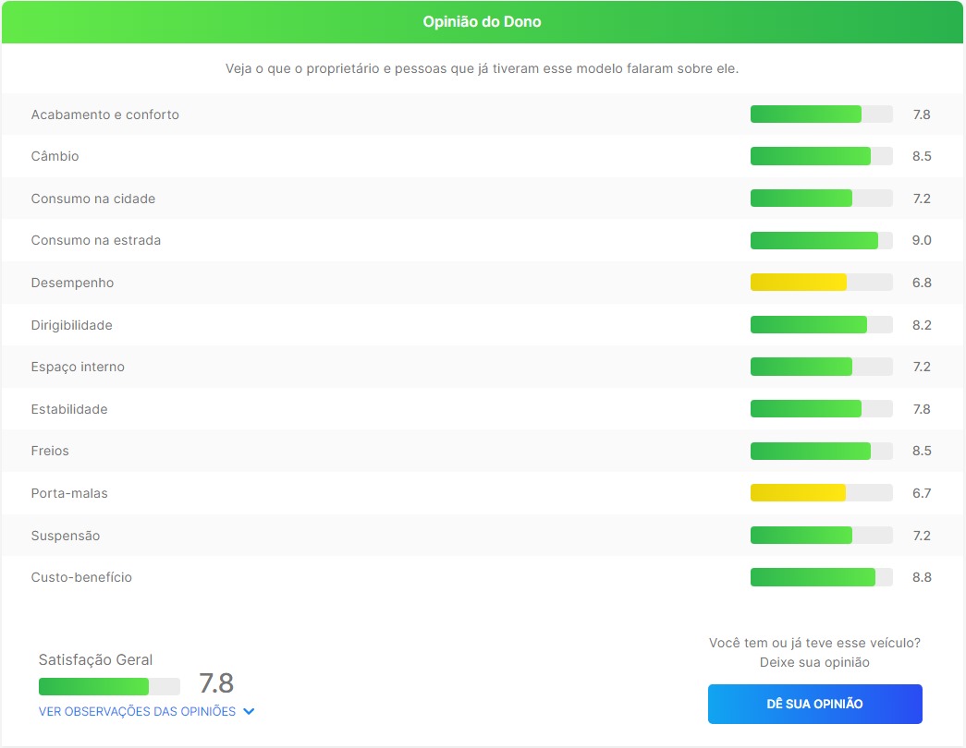Open the VER OBSERVAÇÕES DAS OPINIÕES link
Viewport: 966px width, 748px height.
137,711
